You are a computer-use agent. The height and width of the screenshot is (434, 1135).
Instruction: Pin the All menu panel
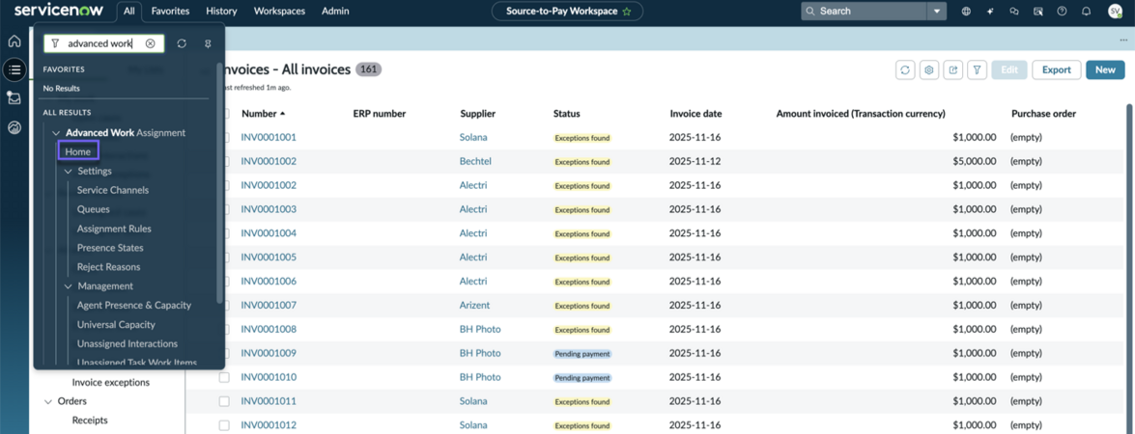click(207, 43)
